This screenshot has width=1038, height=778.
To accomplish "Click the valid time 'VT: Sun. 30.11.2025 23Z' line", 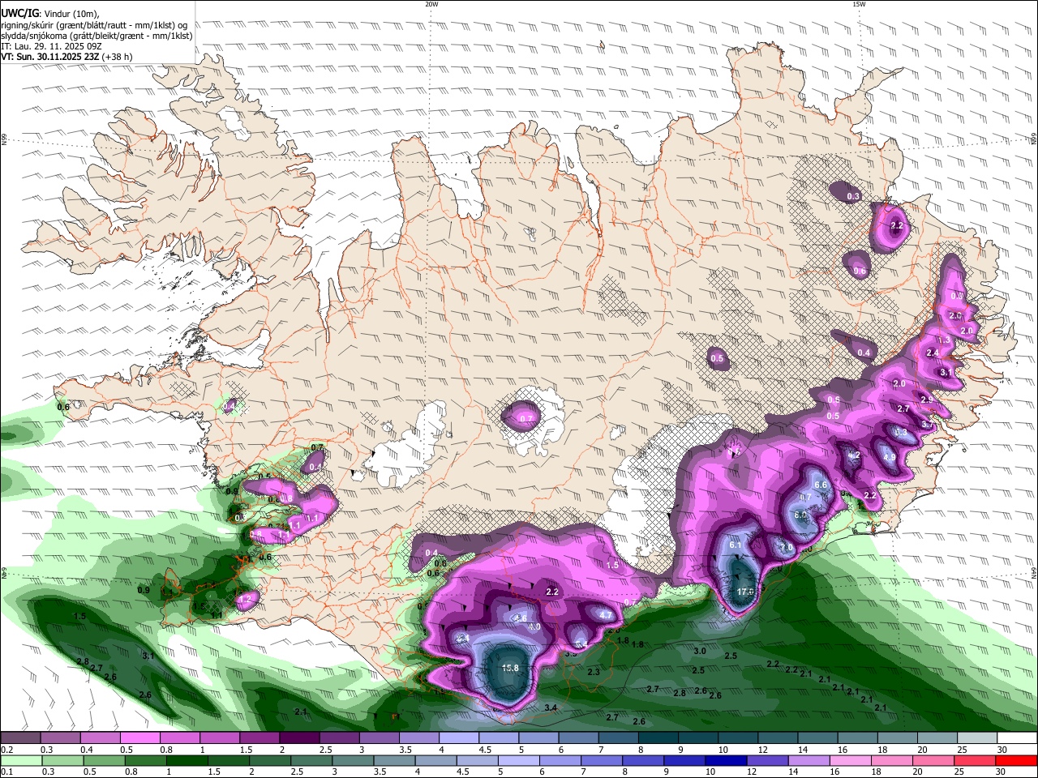I will point(66,57).
